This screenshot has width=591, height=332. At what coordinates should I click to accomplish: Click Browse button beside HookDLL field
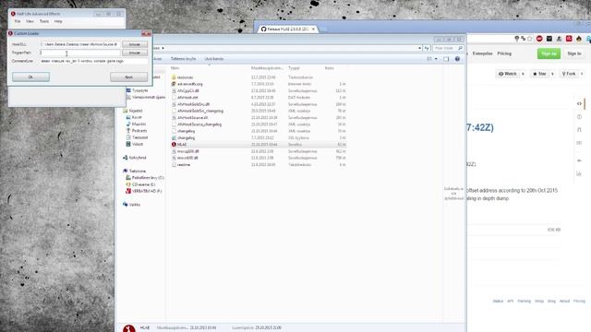tap(135, 44)
